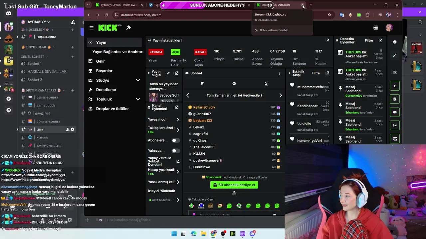Expand the Stüdyo sidebar section
Screen dimensions: 426x239
(x=138, y=80)
